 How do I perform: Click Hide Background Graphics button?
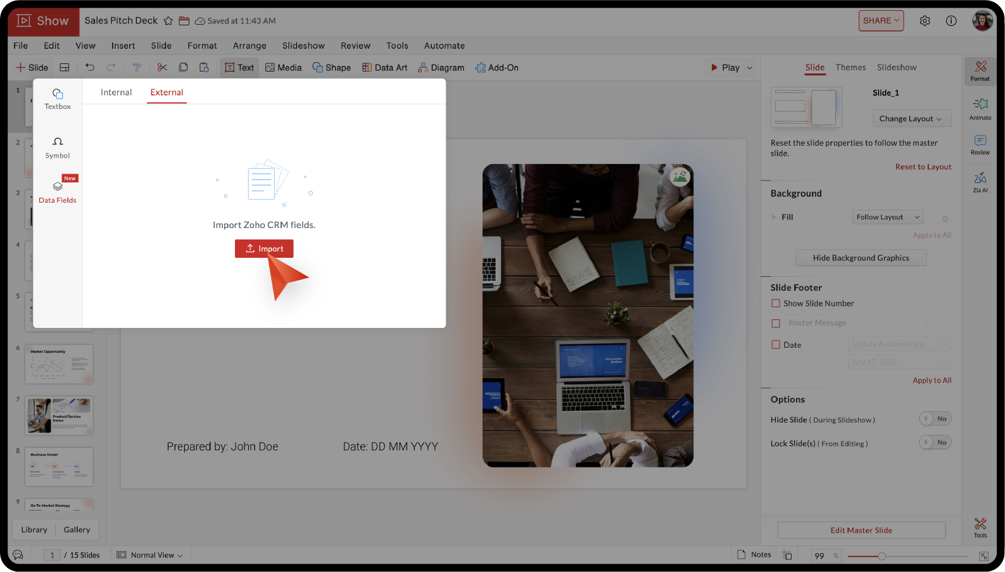point(861,258)
